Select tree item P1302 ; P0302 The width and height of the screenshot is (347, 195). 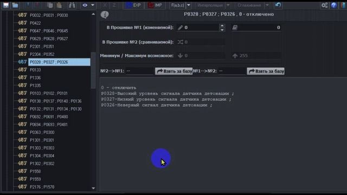[42, 164]
